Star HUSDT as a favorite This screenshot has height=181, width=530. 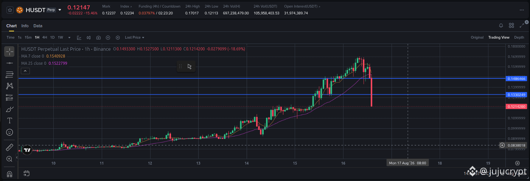tap(10, 10)
